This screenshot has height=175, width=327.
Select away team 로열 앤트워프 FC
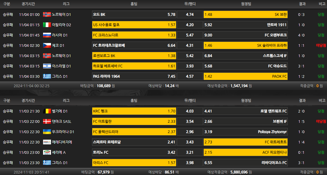(246, 111)
